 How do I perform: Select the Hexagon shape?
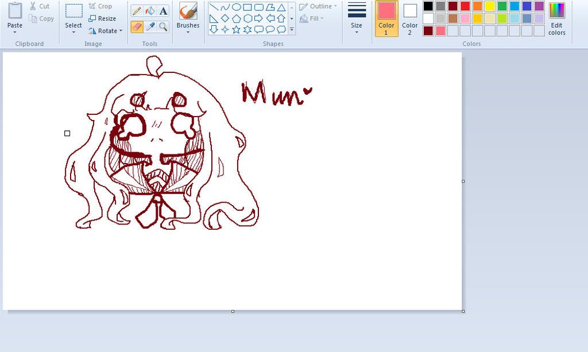click(x=247, y=18)
